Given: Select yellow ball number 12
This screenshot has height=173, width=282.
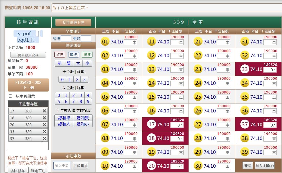Looking at the screenshot, I should 152,55.
